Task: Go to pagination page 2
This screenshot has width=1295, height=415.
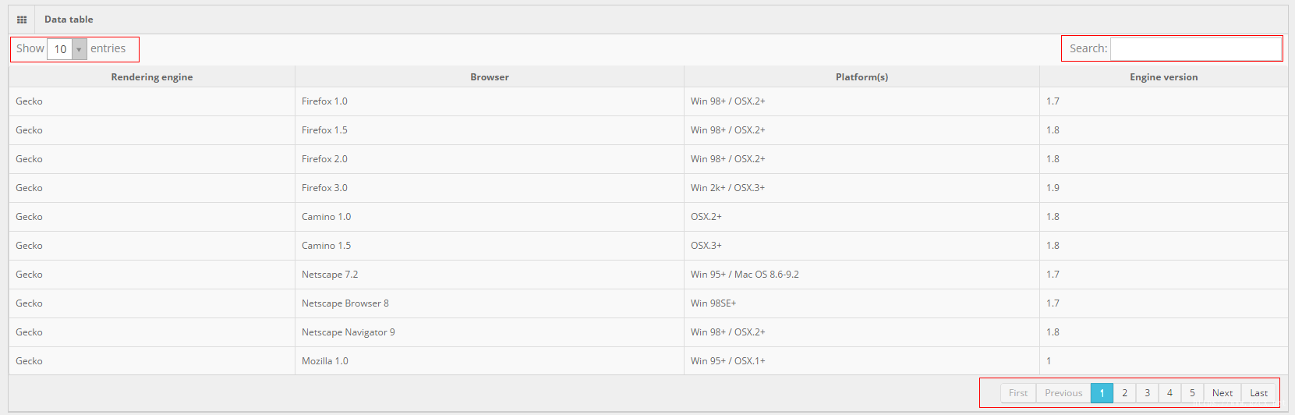Action: 1124,393
